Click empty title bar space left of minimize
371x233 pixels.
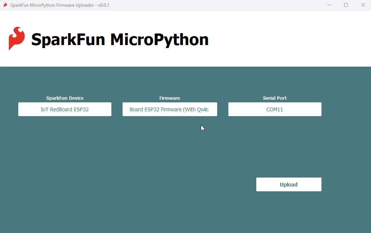pyautogui.click(x=223, y=5)
